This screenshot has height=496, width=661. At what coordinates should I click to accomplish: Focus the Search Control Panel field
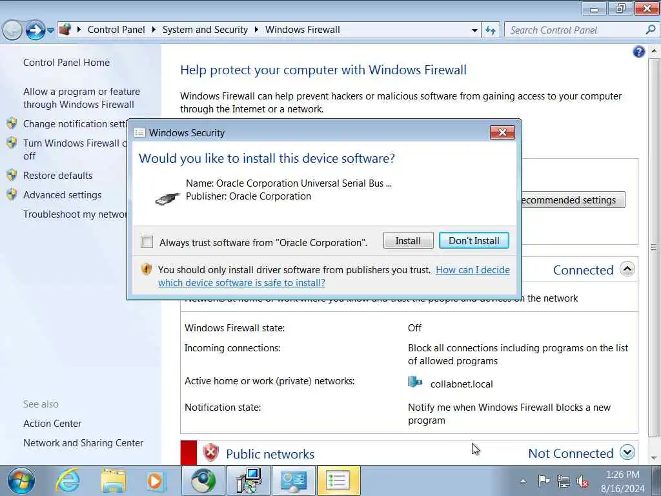click(575, 30)
